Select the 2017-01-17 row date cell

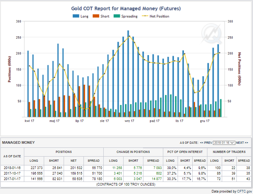pos(12,179)
